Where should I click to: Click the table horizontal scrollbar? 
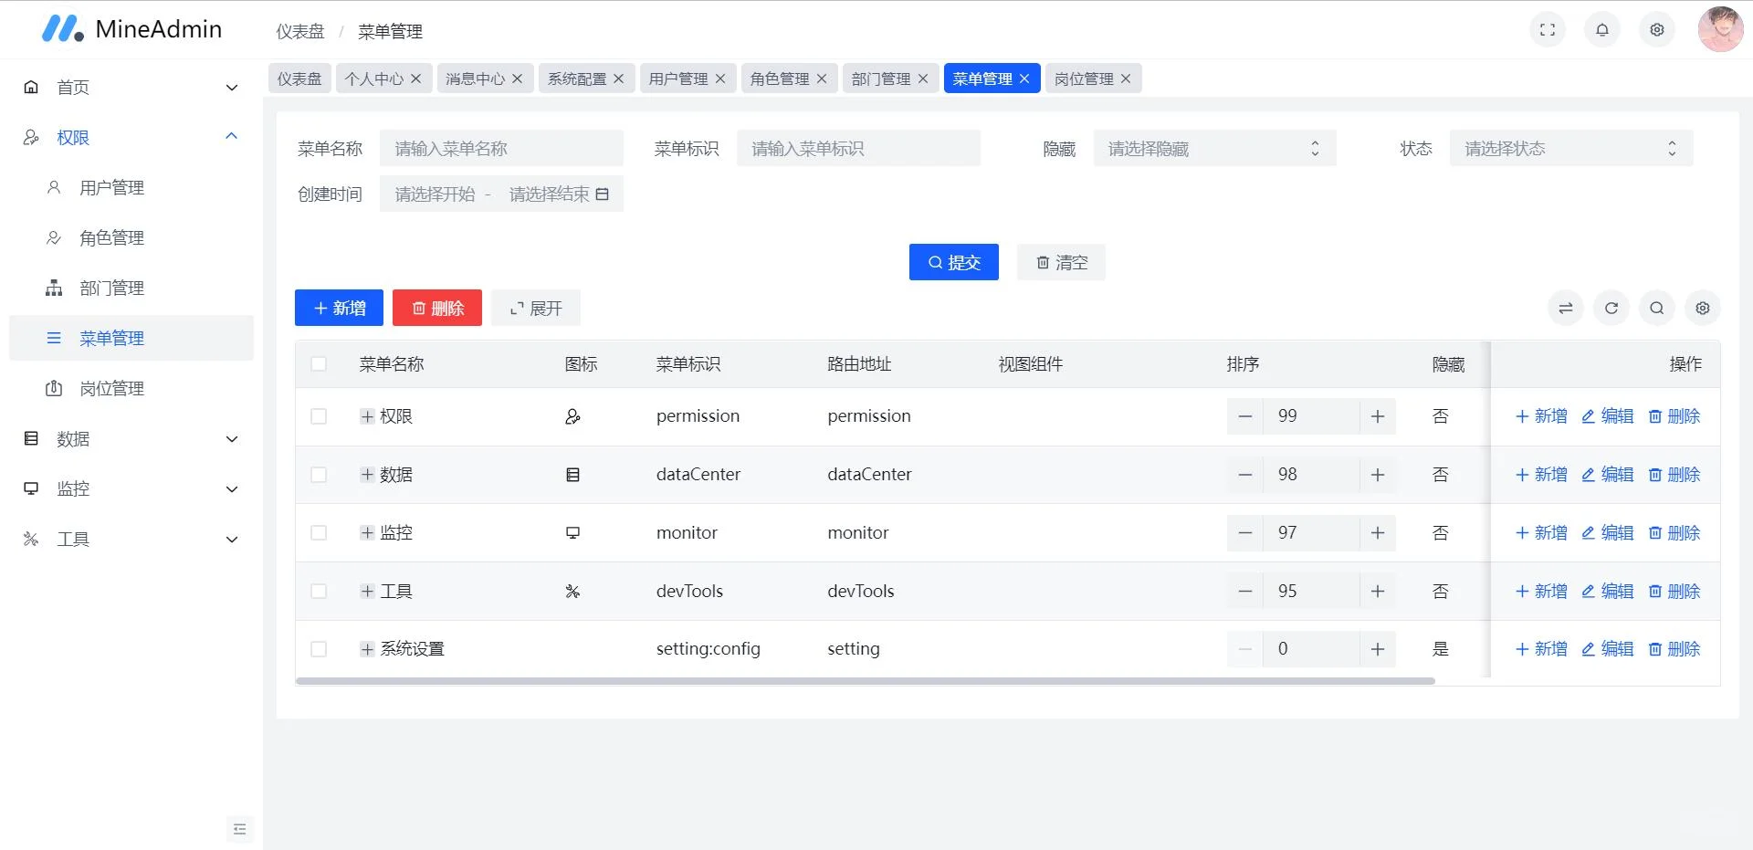click(x=866, y=681)
